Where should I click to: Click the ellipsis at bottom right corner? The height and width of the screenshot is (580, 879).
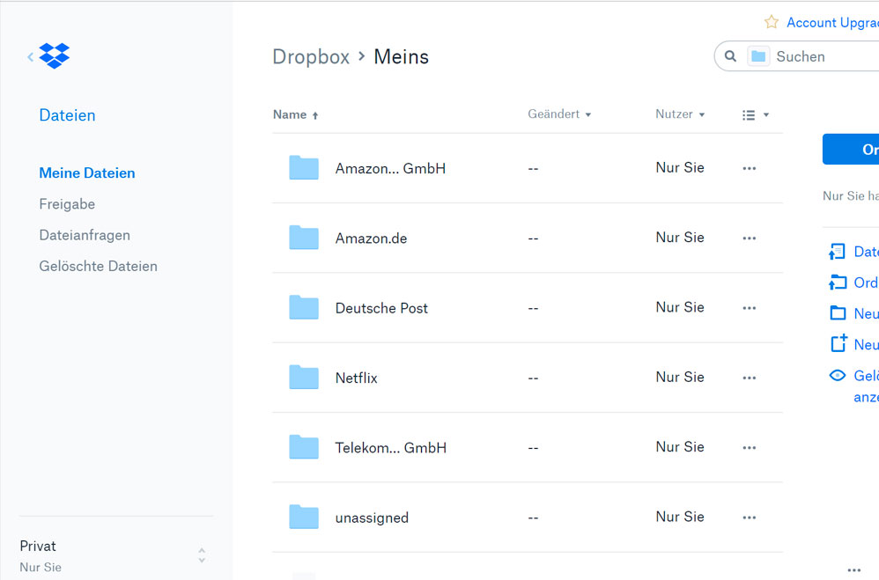(853, 570)
